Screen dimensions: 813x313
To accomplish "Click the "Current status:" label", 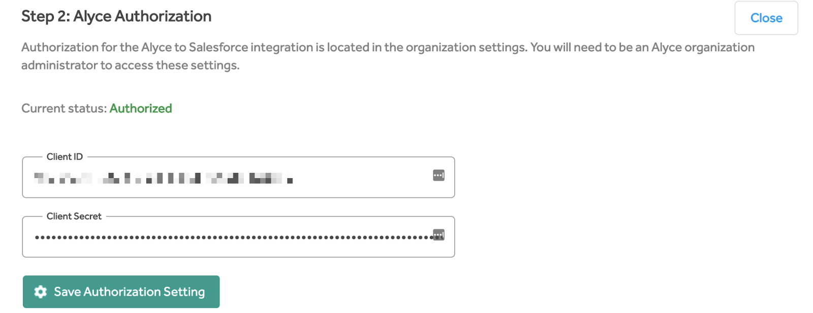I will click(x=64, y=109).
